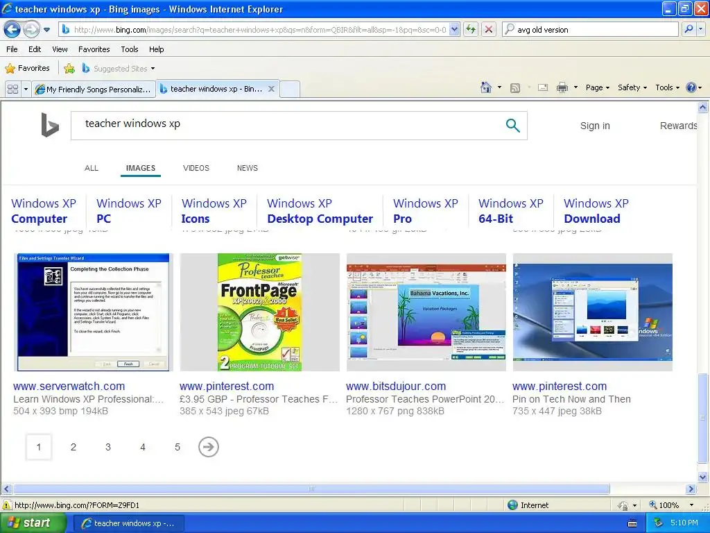Viewport: 710px width, 533px height.
Task: Select Windows XP Desktop Computer suggestion
Action: pyautogui.click(x=320, y=211)
